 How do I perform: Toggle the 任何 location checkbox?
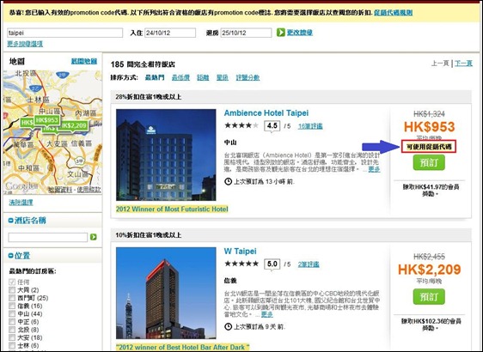coord(12,282)
